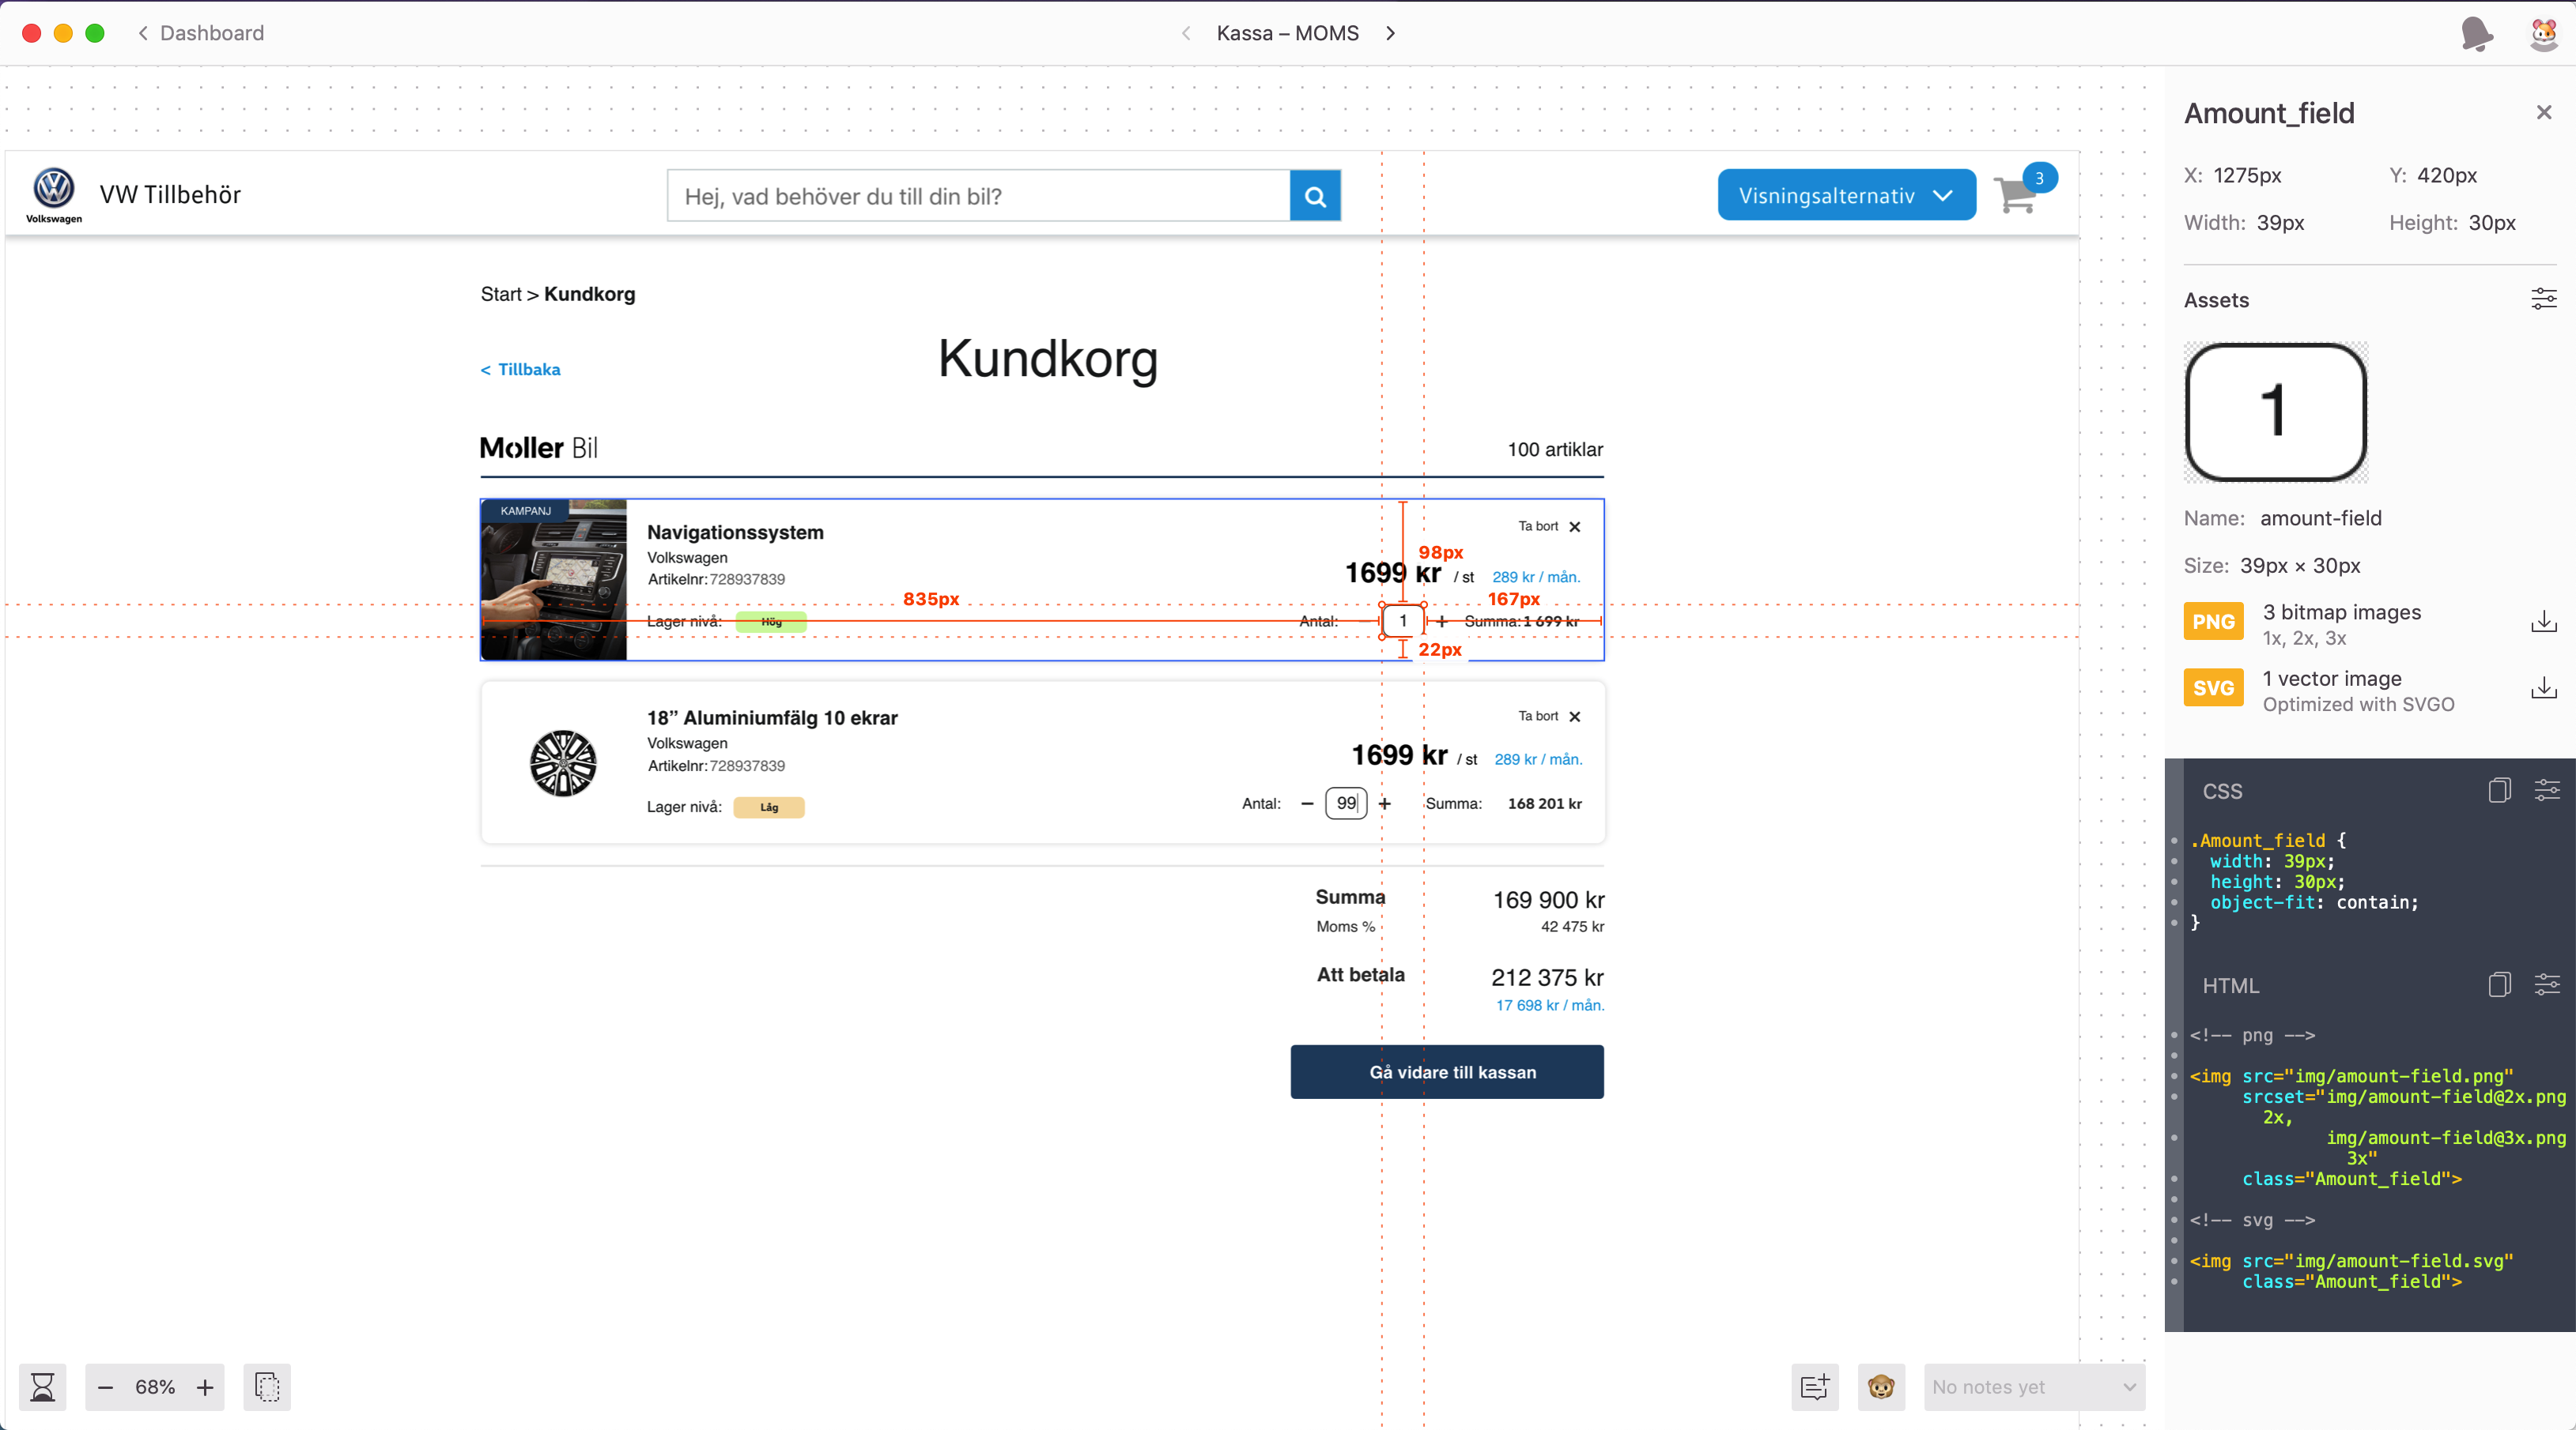Click the KAMPANJ campaign label
Screen dimensions: 2576x1430
tap(526, 510)
